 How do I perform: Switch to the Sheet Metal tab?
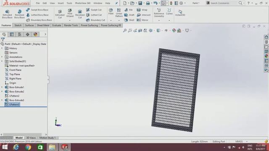43,25
